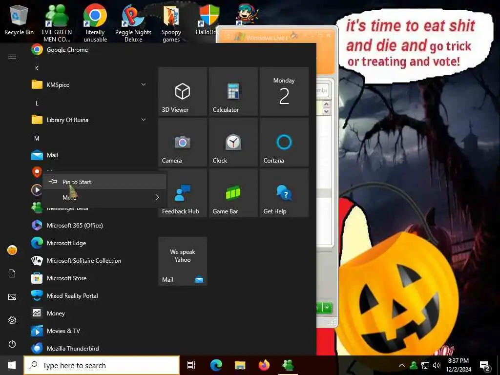Click the hamburger menu in Start
The height and width of the screenshot is (375, 500).
pos(12,57)
